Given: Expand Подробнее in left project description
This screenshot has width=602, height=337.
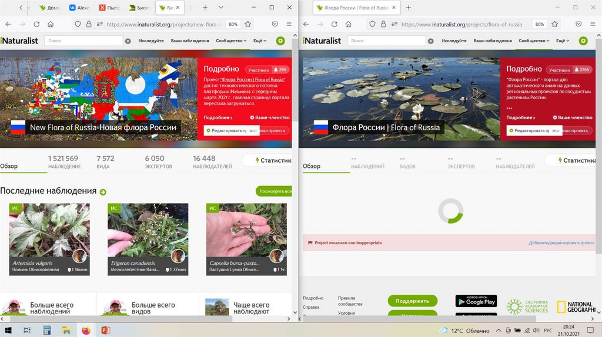Looking at the screenshot, I should [218, 117].
